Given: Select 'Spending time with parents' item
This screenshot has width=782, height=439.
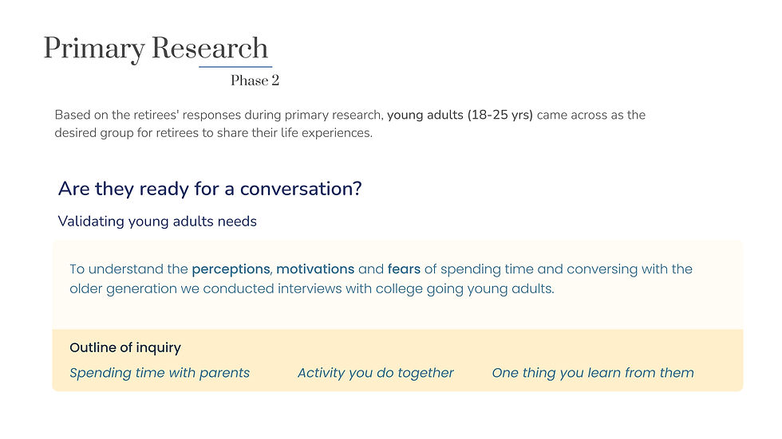Looking at the screenshot, I should 160,373.
